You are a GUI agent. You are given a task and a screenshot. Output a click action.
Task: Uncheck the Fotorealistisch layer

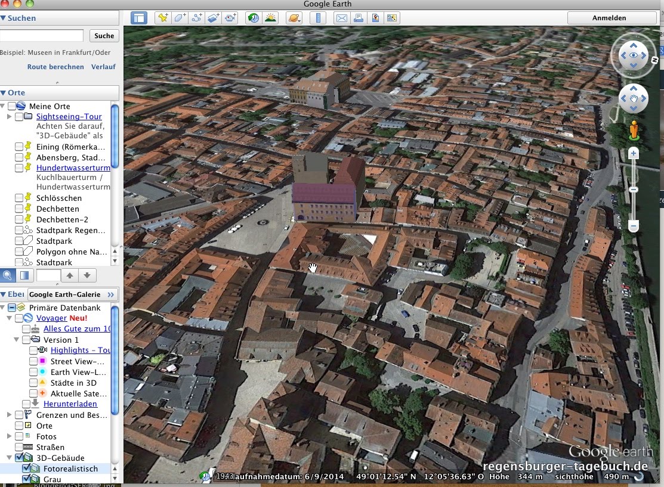click(26, 469)
